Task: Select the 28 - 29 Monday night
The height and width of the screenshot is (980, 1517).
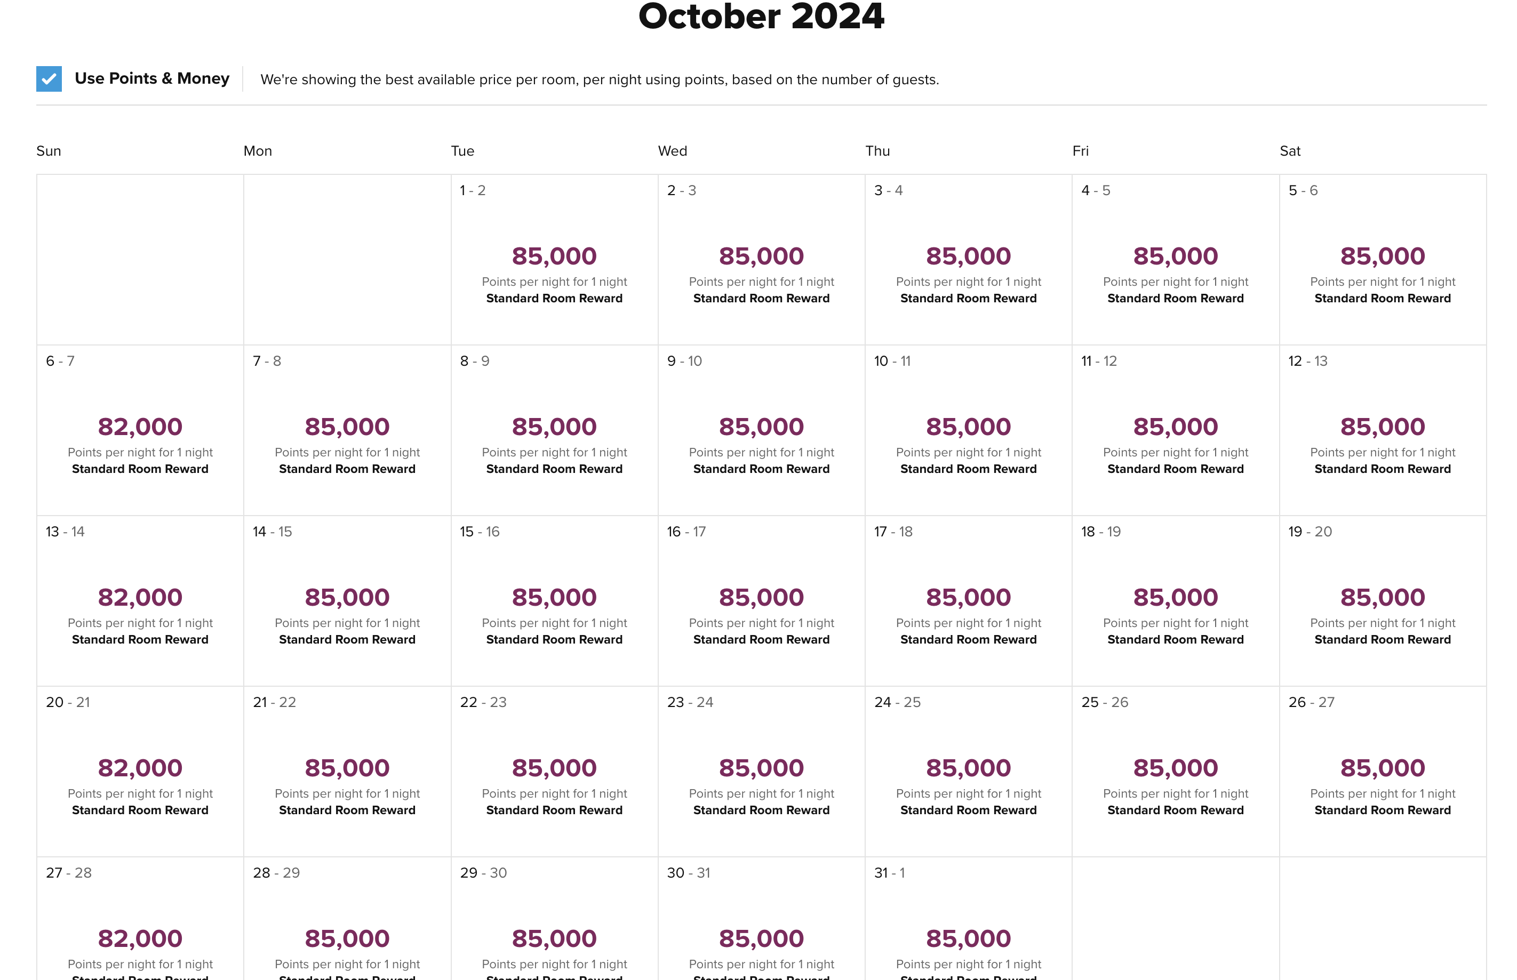Action: click(347, 919)
